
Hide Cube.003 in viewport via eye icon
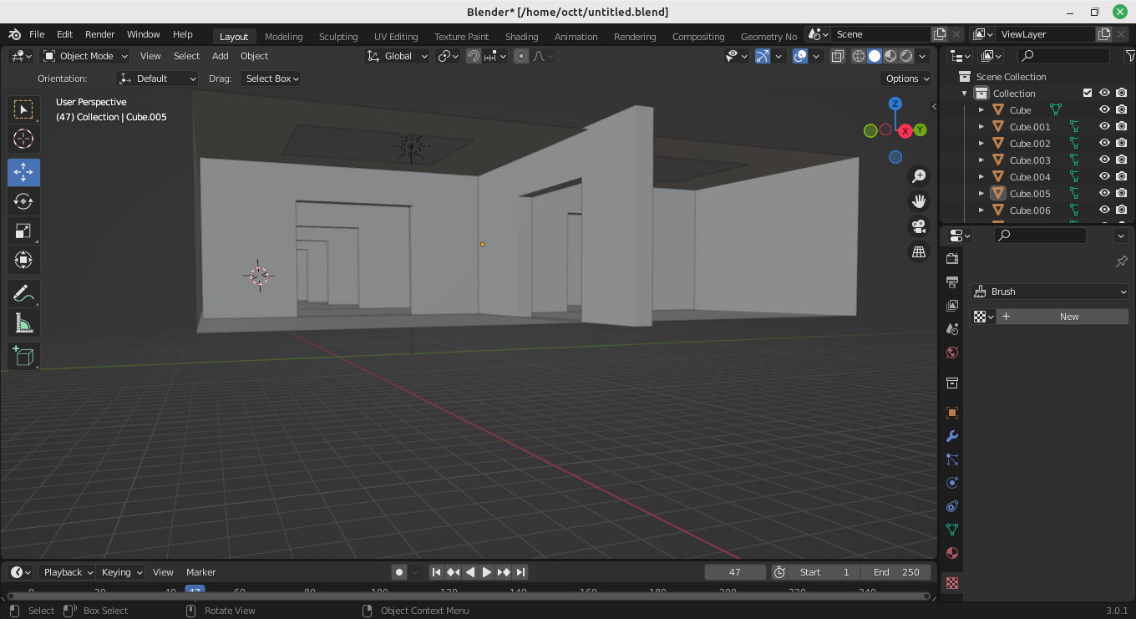[x=1104, y=160]
